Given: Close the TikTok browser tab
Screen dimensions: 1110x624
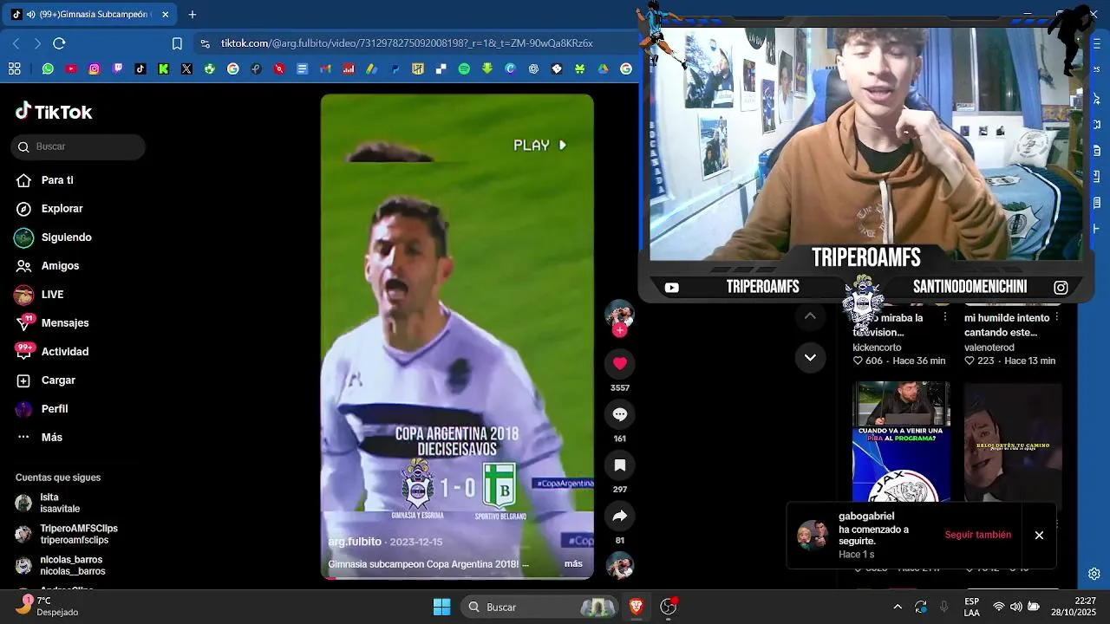Looking at the screenshot, I should click(x=165, y=15).
